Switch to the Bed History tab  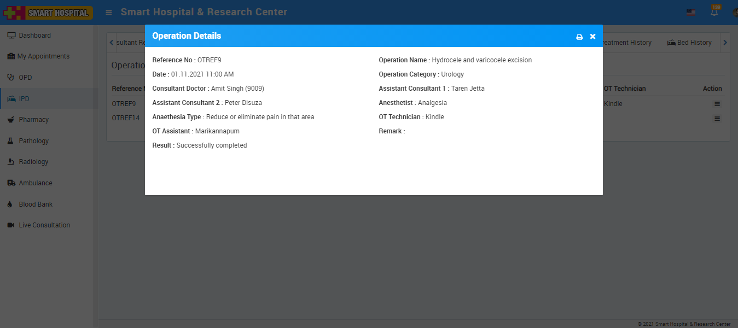pos(689,43)
